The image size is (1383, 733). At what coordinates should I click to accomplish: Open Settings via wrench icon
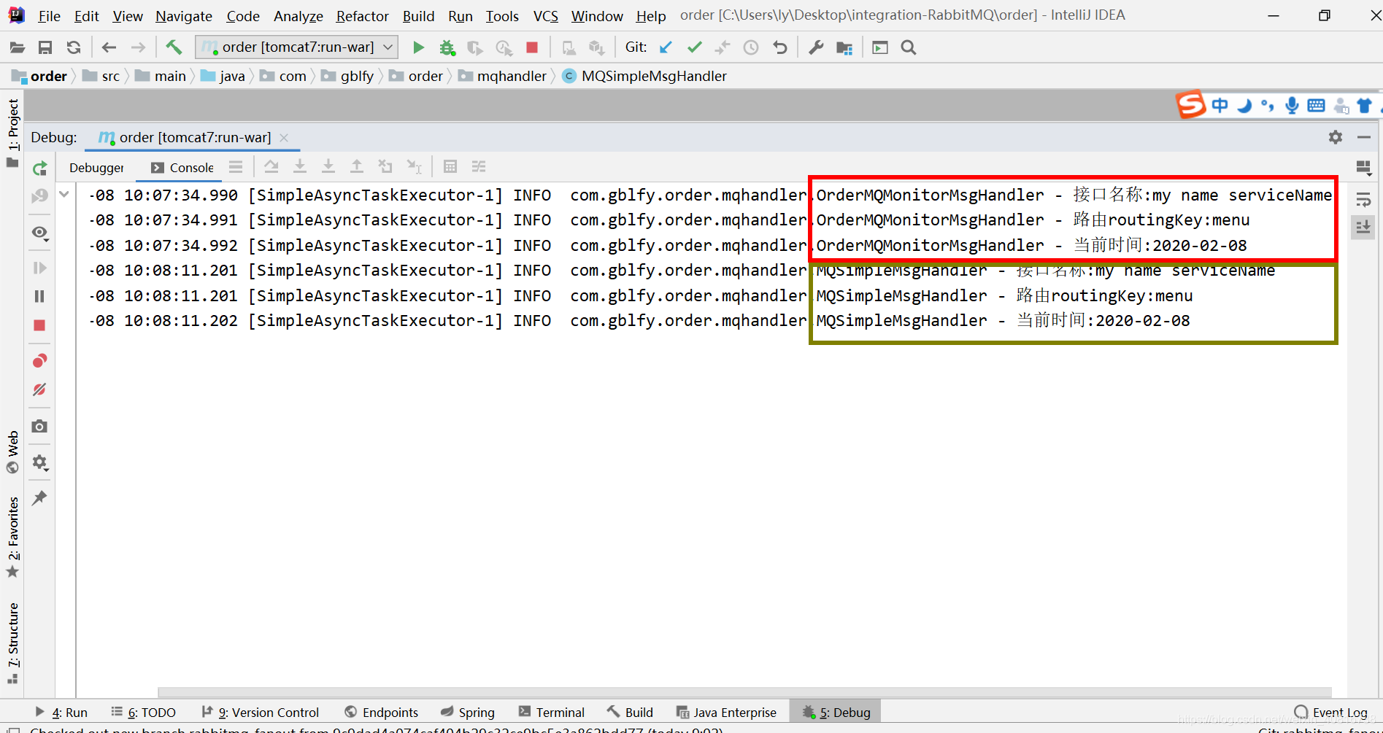pos(816,47)
